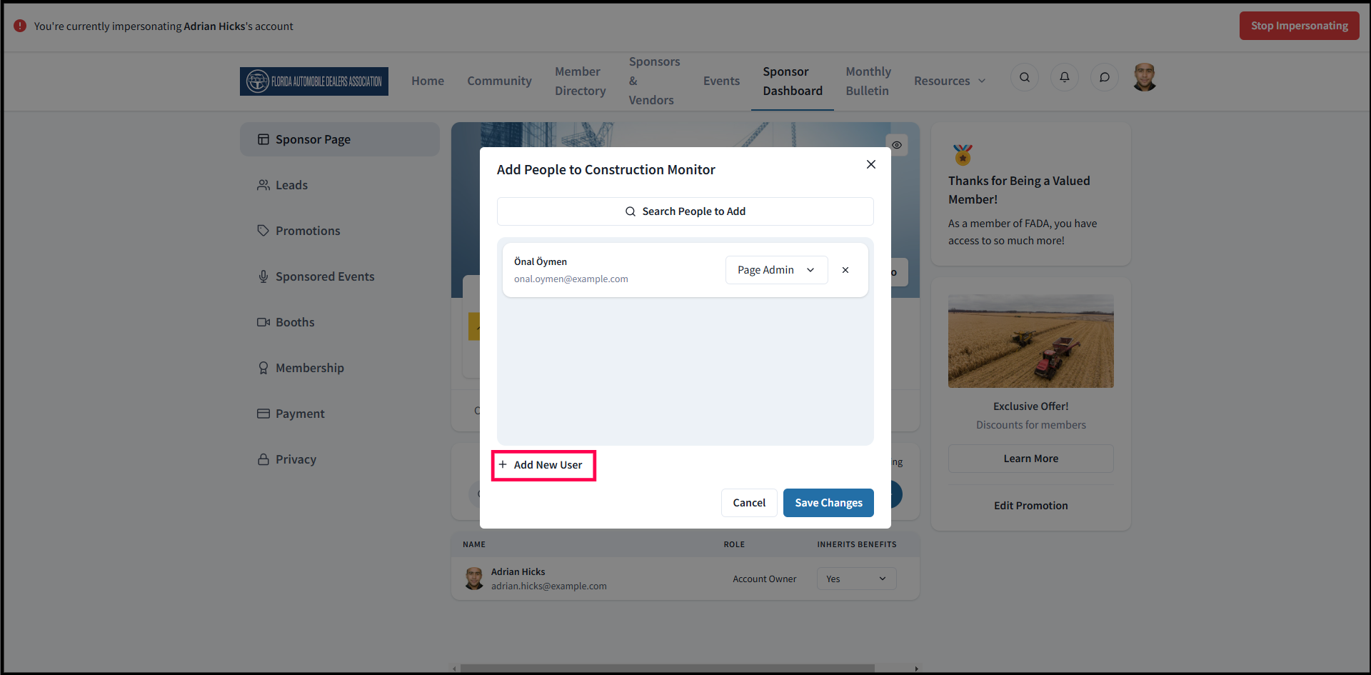Click the Exclusive Offer! heading
This screenshot has height=675, width=1371.
[x=1031, y=406]
